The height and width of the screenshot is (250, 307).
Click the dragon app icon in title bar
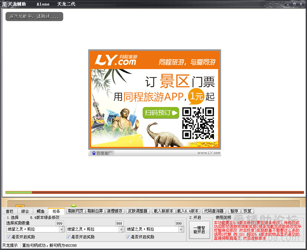pos(4,4)
